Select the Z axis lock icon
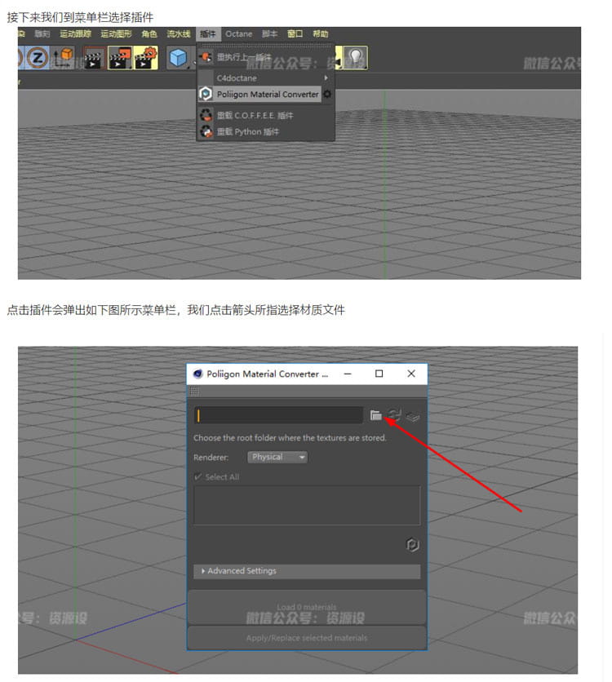Image resolution: width=612 pixels, height=682 pixels. [x=38, y=57]
